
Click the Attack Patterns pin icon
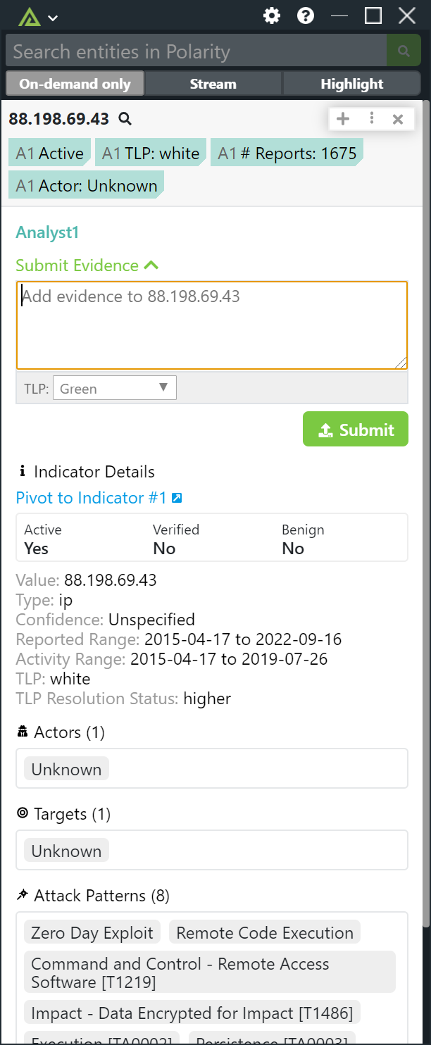click(23, 895)
